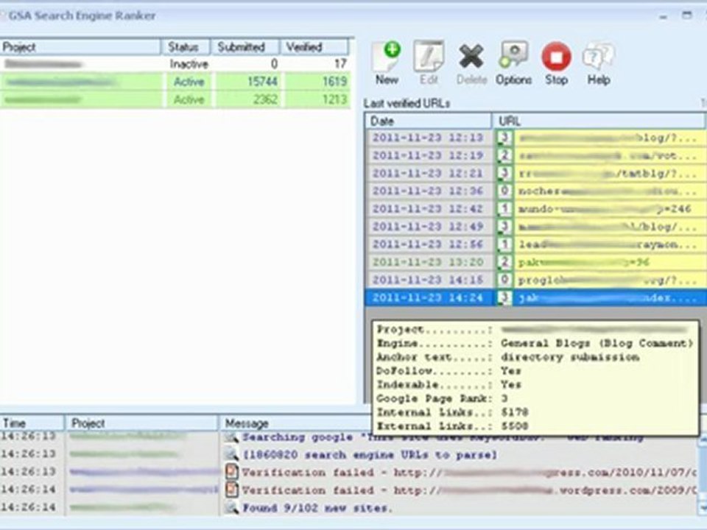This screenshot has width=707, height=530.
Task: Click the search icon beside 'Searching google' message
Action: coord(231,437)
